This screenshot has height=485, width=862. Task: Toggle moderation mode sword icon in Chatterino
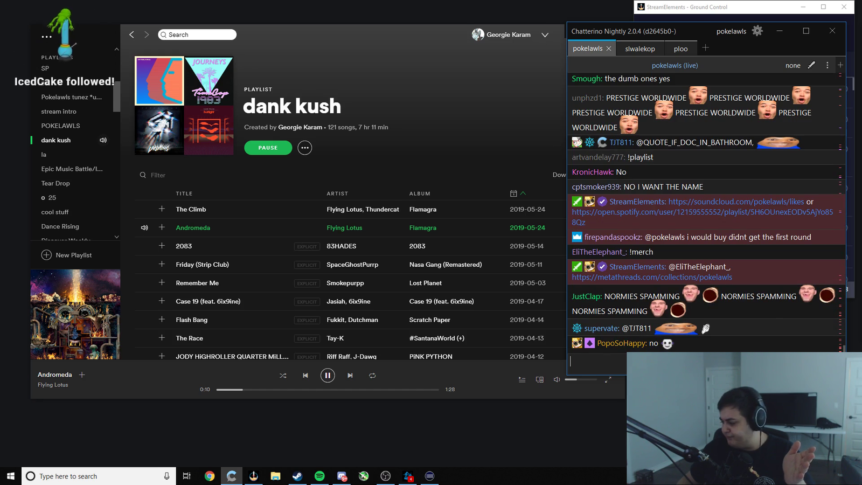click(811, 65)
